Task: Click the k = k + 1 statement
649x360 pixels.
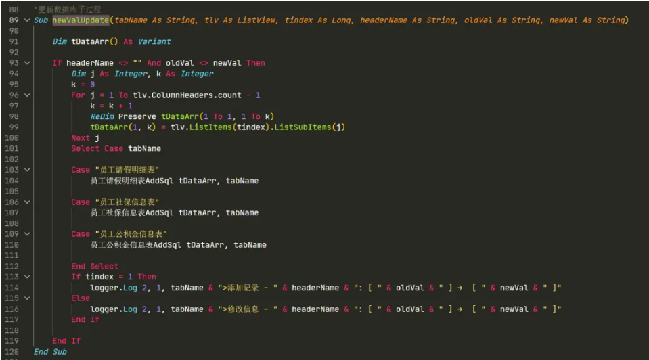Action: (x=112, y=106)
